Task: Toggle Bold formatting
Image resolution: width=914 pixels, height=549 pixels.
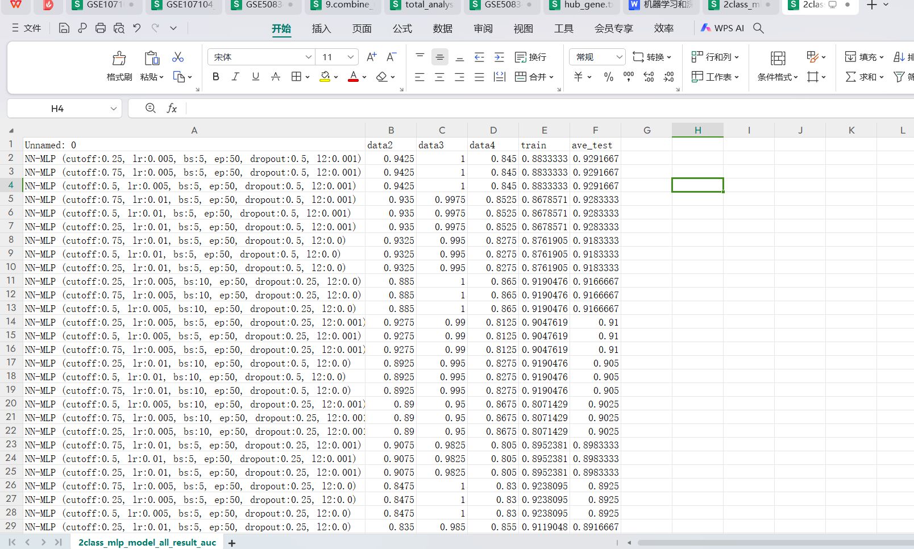Action: pyautogui.click(x=215, y=77)
